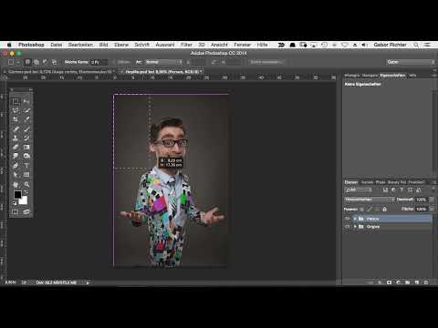438x328 pixels.
Task: Open the Art style dropdown in options bar
Action: point(163,62)
